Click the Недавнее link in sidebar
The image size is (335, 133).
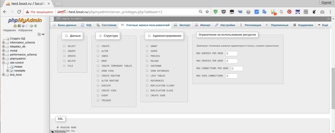click(x=9, y=31)
